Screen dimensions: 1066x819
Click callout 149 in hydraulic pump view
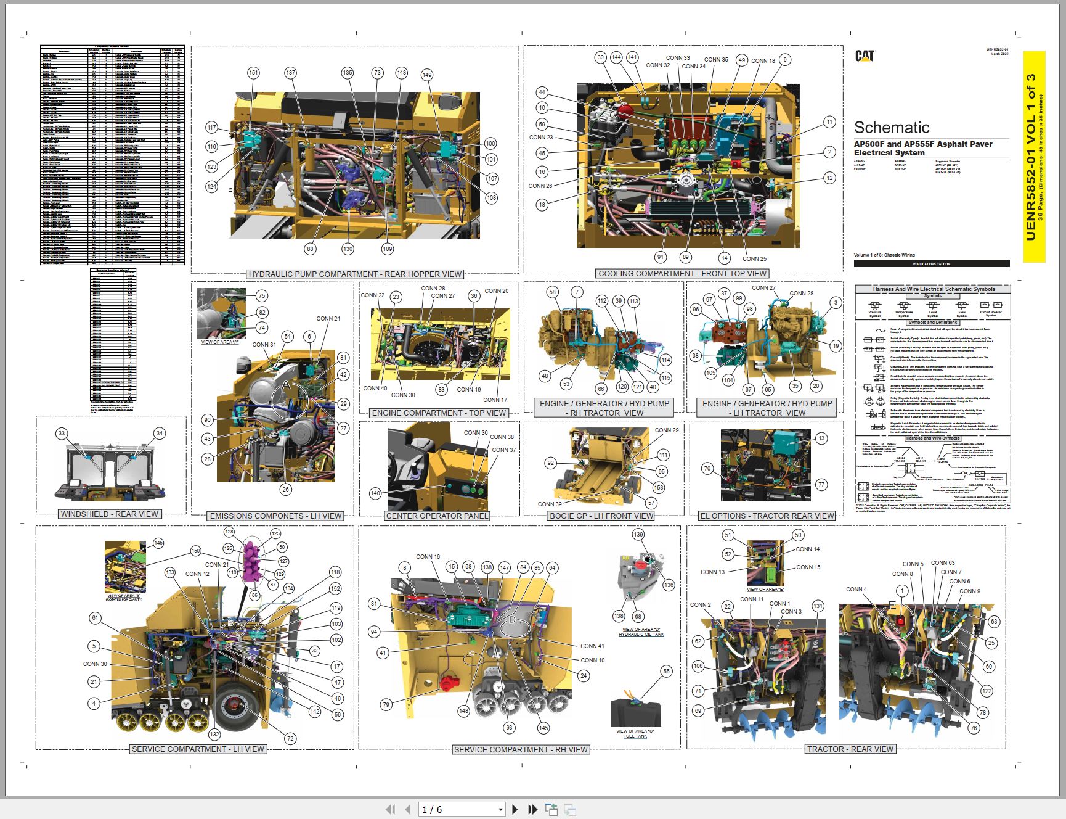click(x=427, y=75)
